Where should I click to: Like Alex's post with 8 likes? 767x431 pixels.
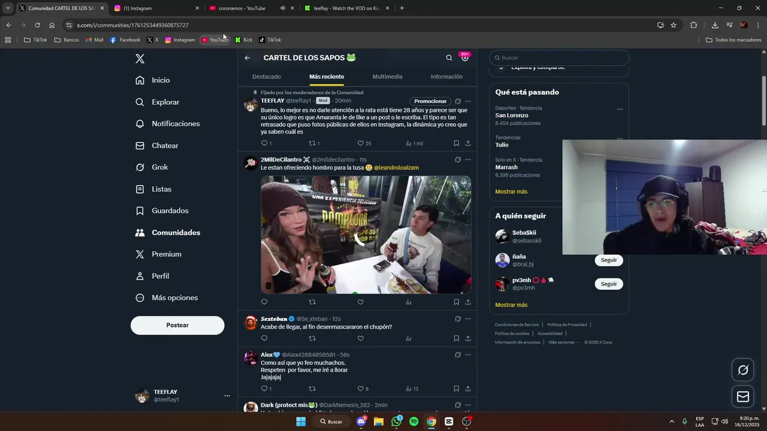[361, 389]
